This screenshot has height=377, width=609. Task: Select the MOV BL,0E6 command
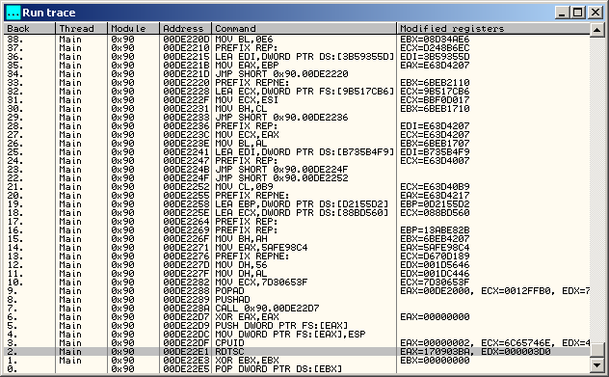(x=244, y=40)
